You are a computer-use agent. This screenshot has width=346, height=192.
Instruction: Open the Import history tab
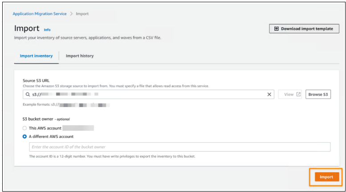[x=80, y=56]
